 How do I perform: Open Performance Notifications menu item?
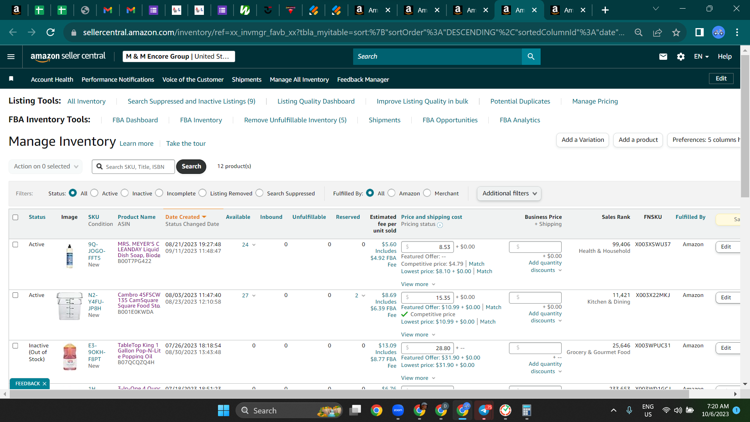(x=118, y=79)
